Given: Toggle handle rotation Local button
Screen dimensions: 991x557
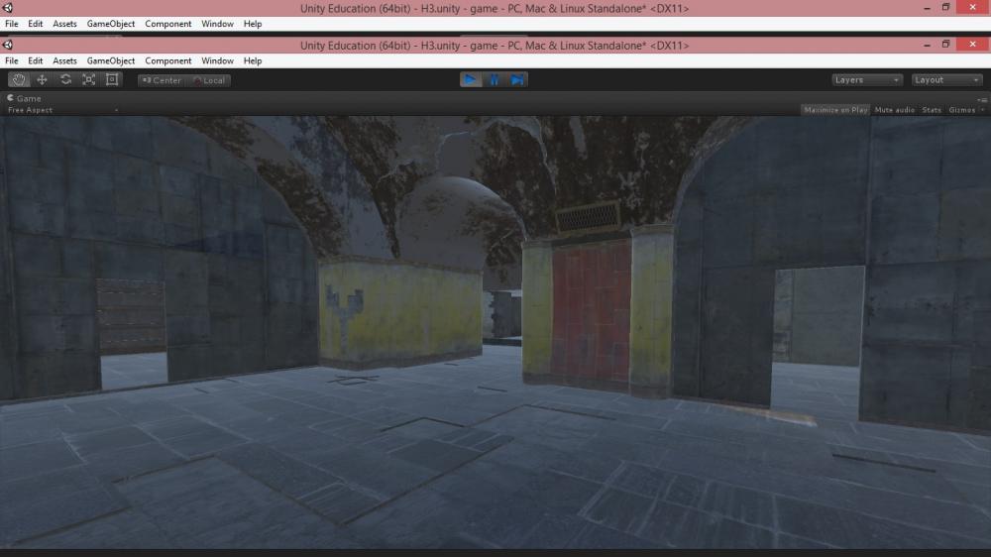Looking at the screenshot, I should pyautogui.click(x=208, y=80).
